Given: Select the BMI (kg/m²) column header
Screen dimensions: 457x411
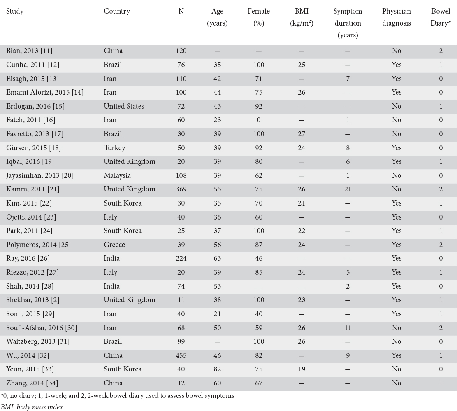Looking at the screenshot, I should pos(302,17).
